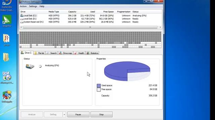The height and width of the screenshot is (120, 215).
Task: Select the System Reserved (H:) drive icon
Action: (x=21, y=22)
